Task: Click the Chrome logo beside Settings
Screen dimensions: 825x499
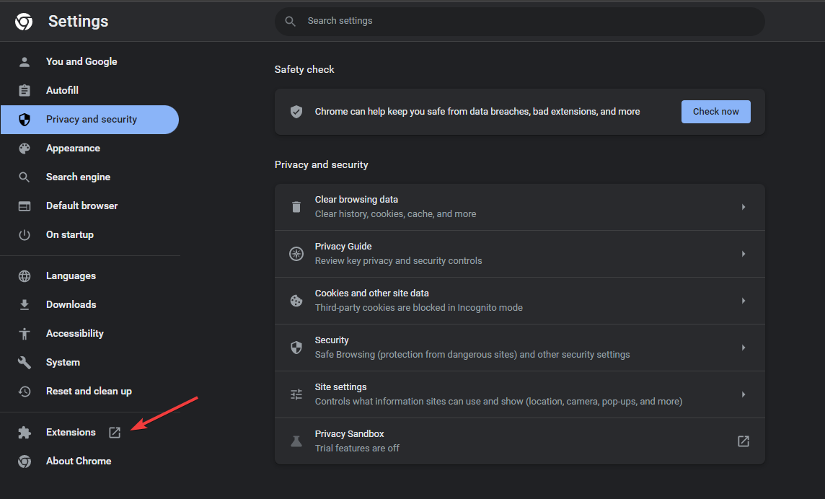Action: click(x=24, y=22)
